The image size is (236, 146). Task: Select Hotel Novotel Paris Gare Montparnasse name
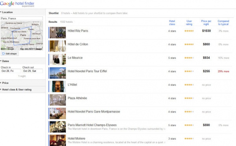point(94,111)
